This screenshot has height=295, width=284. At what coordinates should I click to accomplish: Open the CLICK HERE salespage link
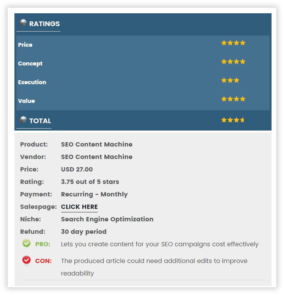[79, 207]
